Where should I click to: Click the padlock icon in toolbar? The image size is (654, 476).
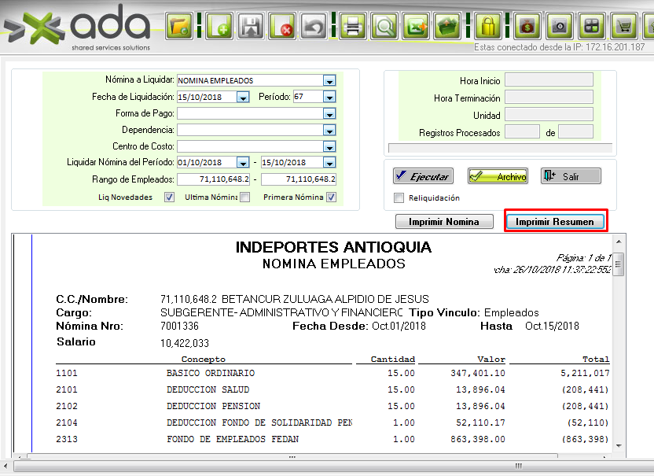[488, 27]
